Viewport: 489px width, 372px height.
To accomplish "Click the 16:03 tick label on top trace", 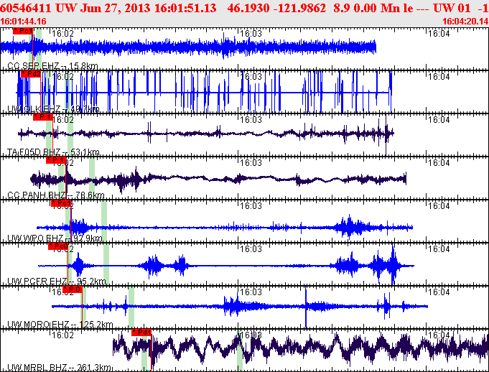I will pos(250,33).
